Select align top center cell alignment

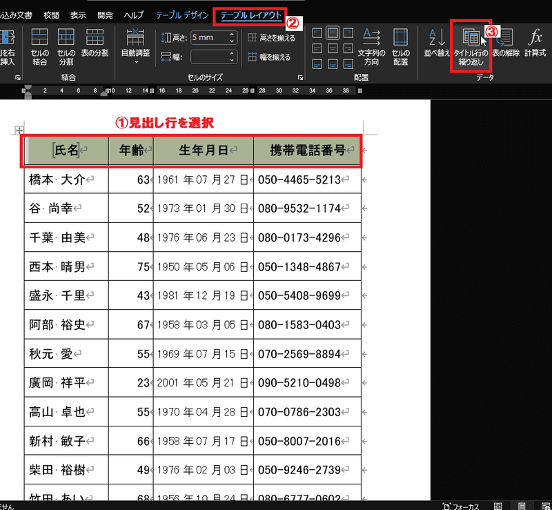click(x=333, y=33)
